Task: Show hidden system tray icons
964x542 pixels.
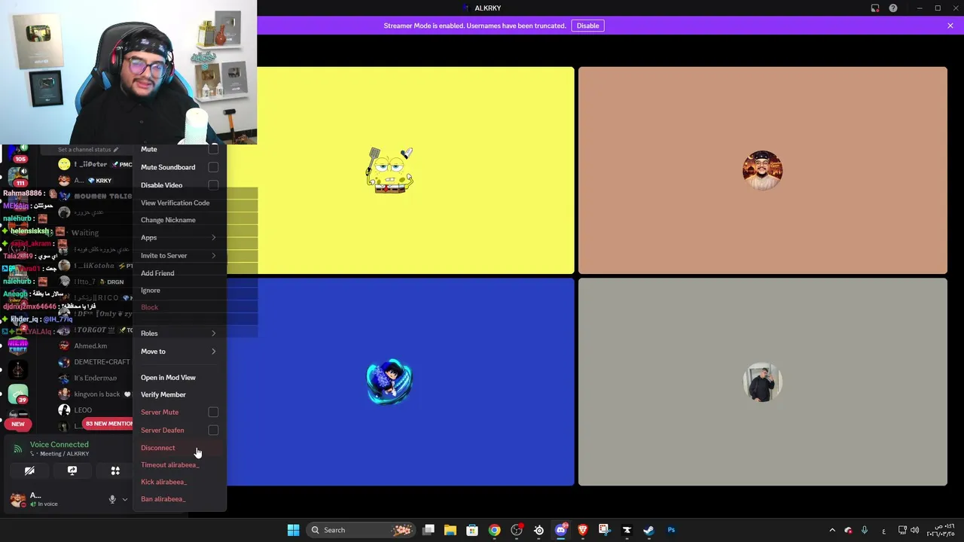Action: [832, 530]
